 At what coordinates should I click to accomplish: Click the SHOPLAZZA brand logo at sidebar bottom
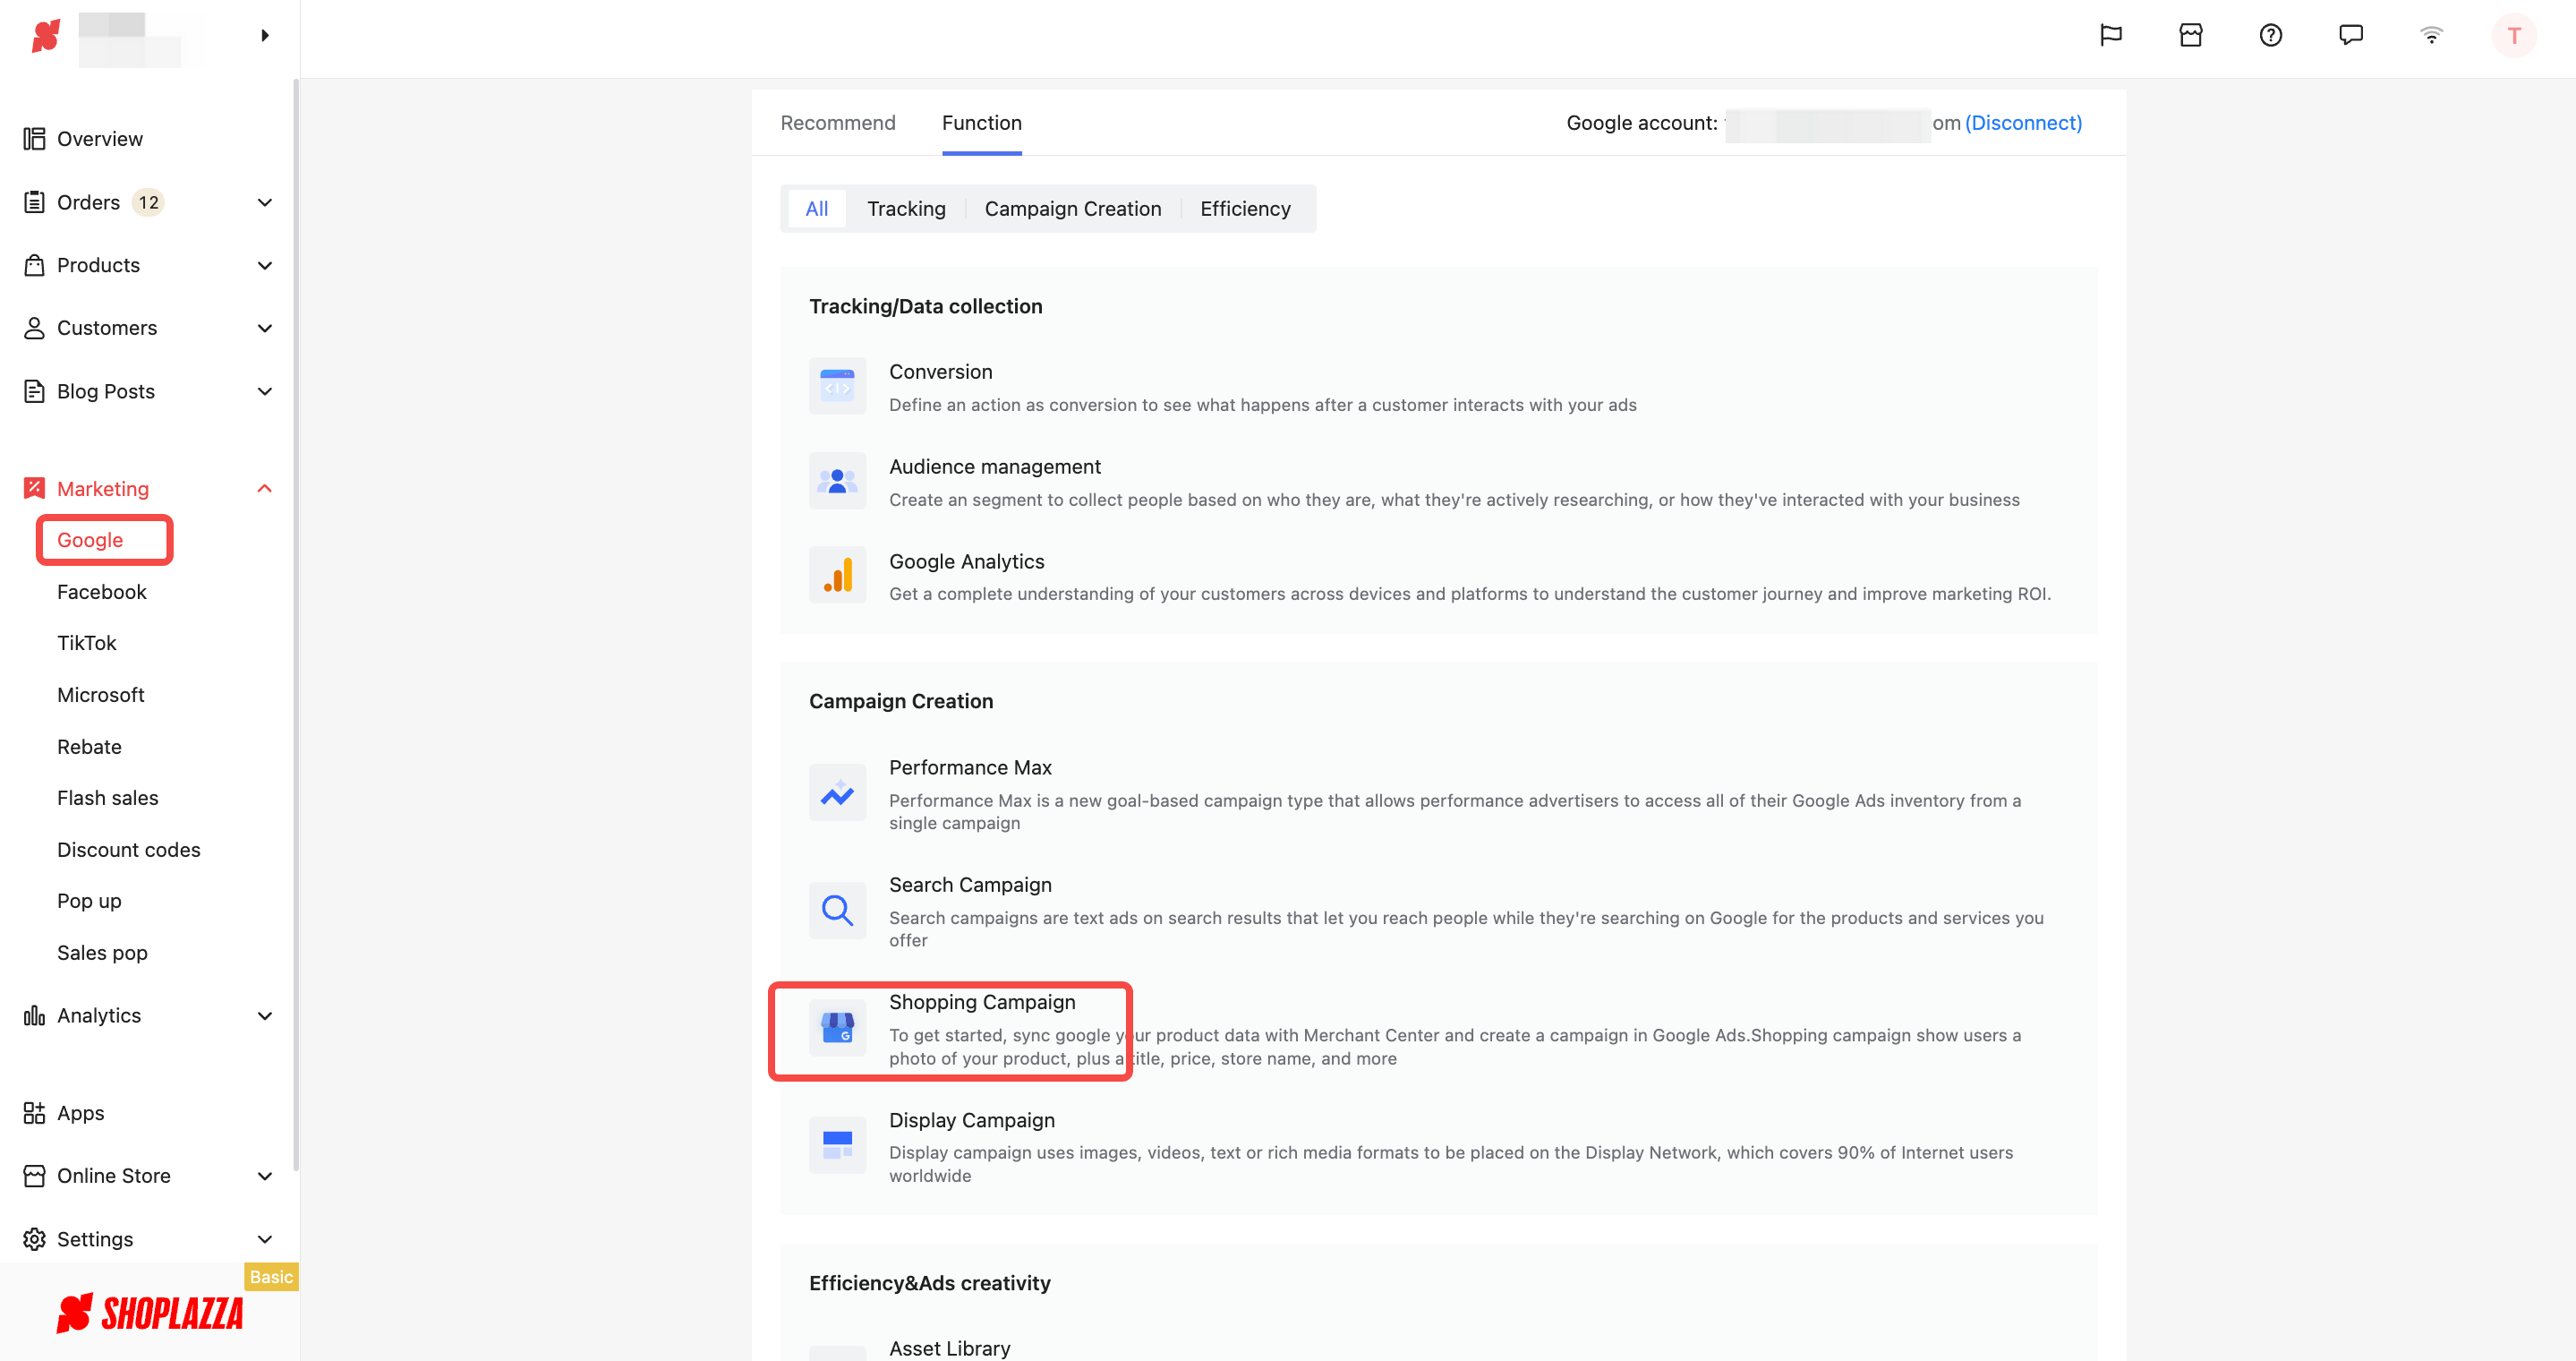150,1313
